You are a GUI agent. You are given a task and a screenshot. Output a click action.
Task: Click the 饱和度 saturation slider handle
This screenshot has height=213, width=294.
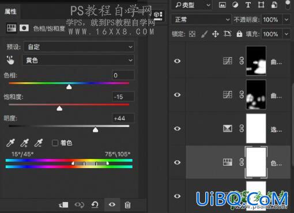point(59,108)
